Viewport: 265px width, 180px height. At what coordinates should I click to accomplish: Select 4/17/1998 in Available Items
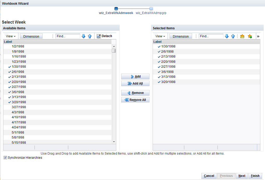tap(57, 122)
